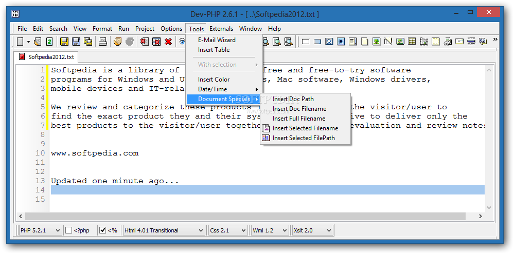Open the Externals menu

click(x=221, y=29)
